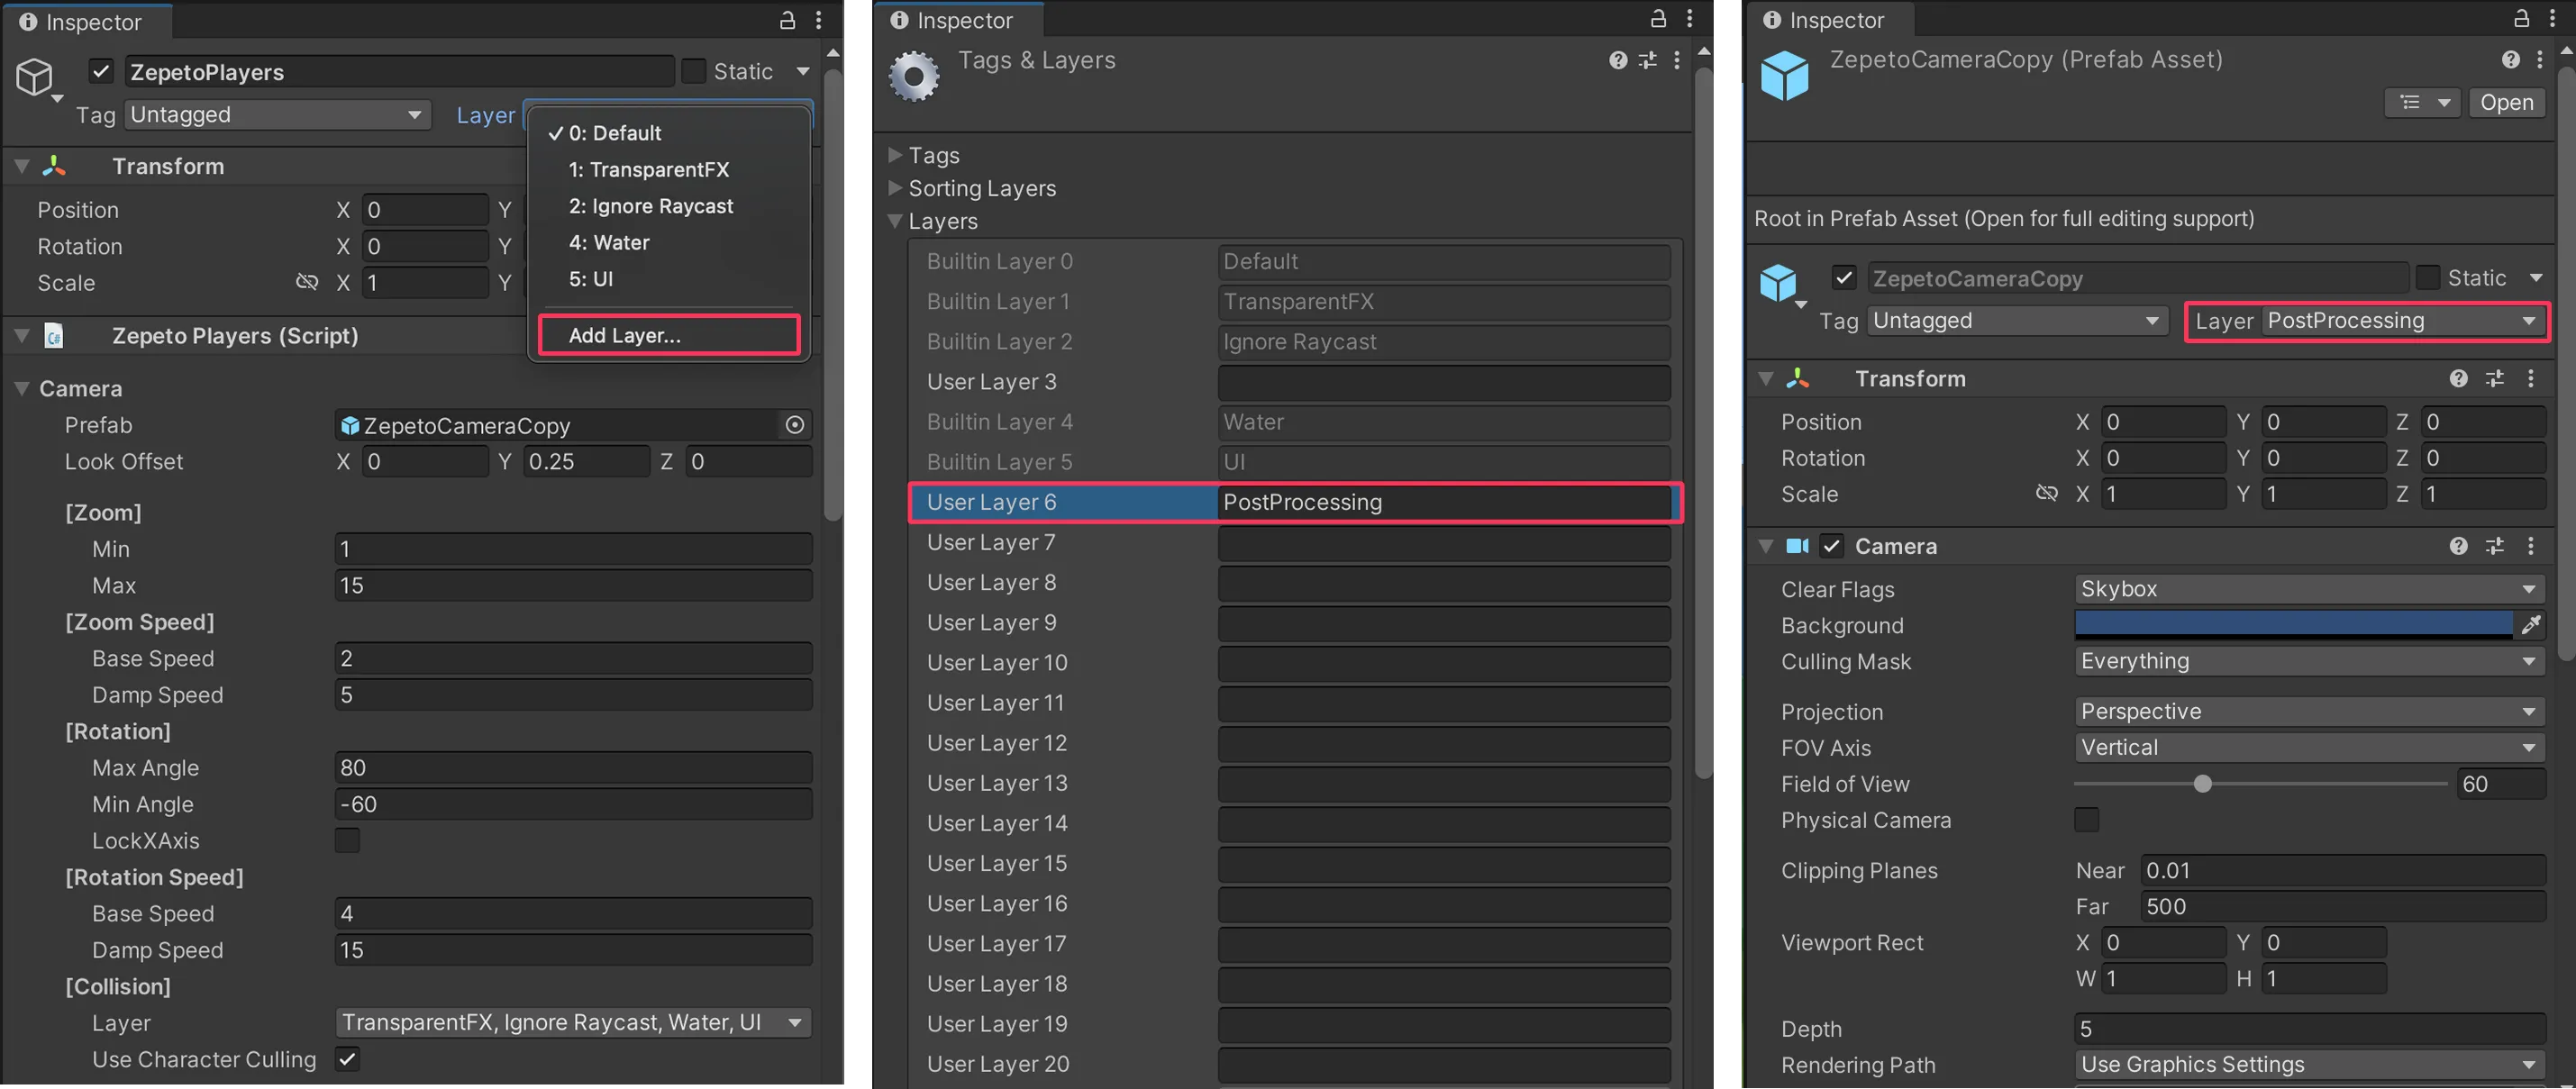The image size is (2576, 1089).
Task: Open ZepetoCameraCopy prefab asset kebab menu
Action: coord(2539,60)
